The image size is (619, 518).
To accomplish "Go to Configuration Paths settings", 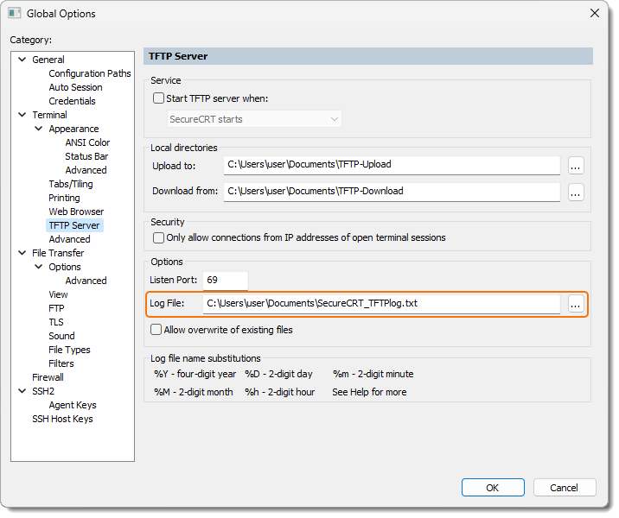I will click(x=89, y=73).
